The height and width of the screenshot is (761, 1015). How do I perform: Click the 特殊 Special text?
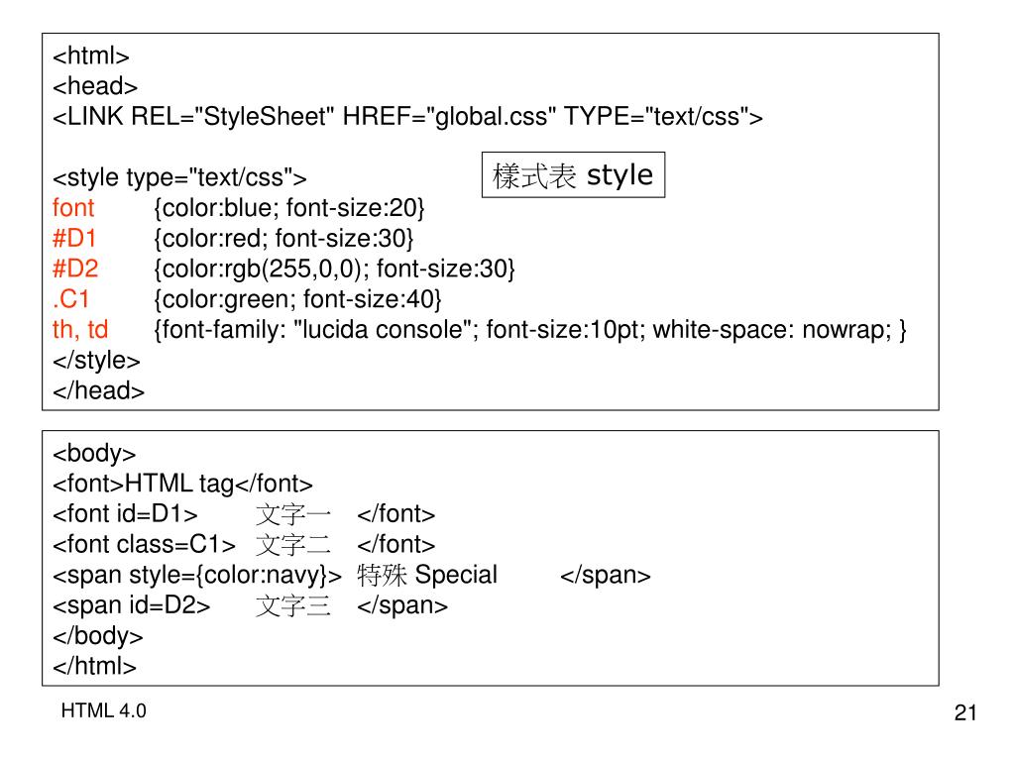point(427,575)
